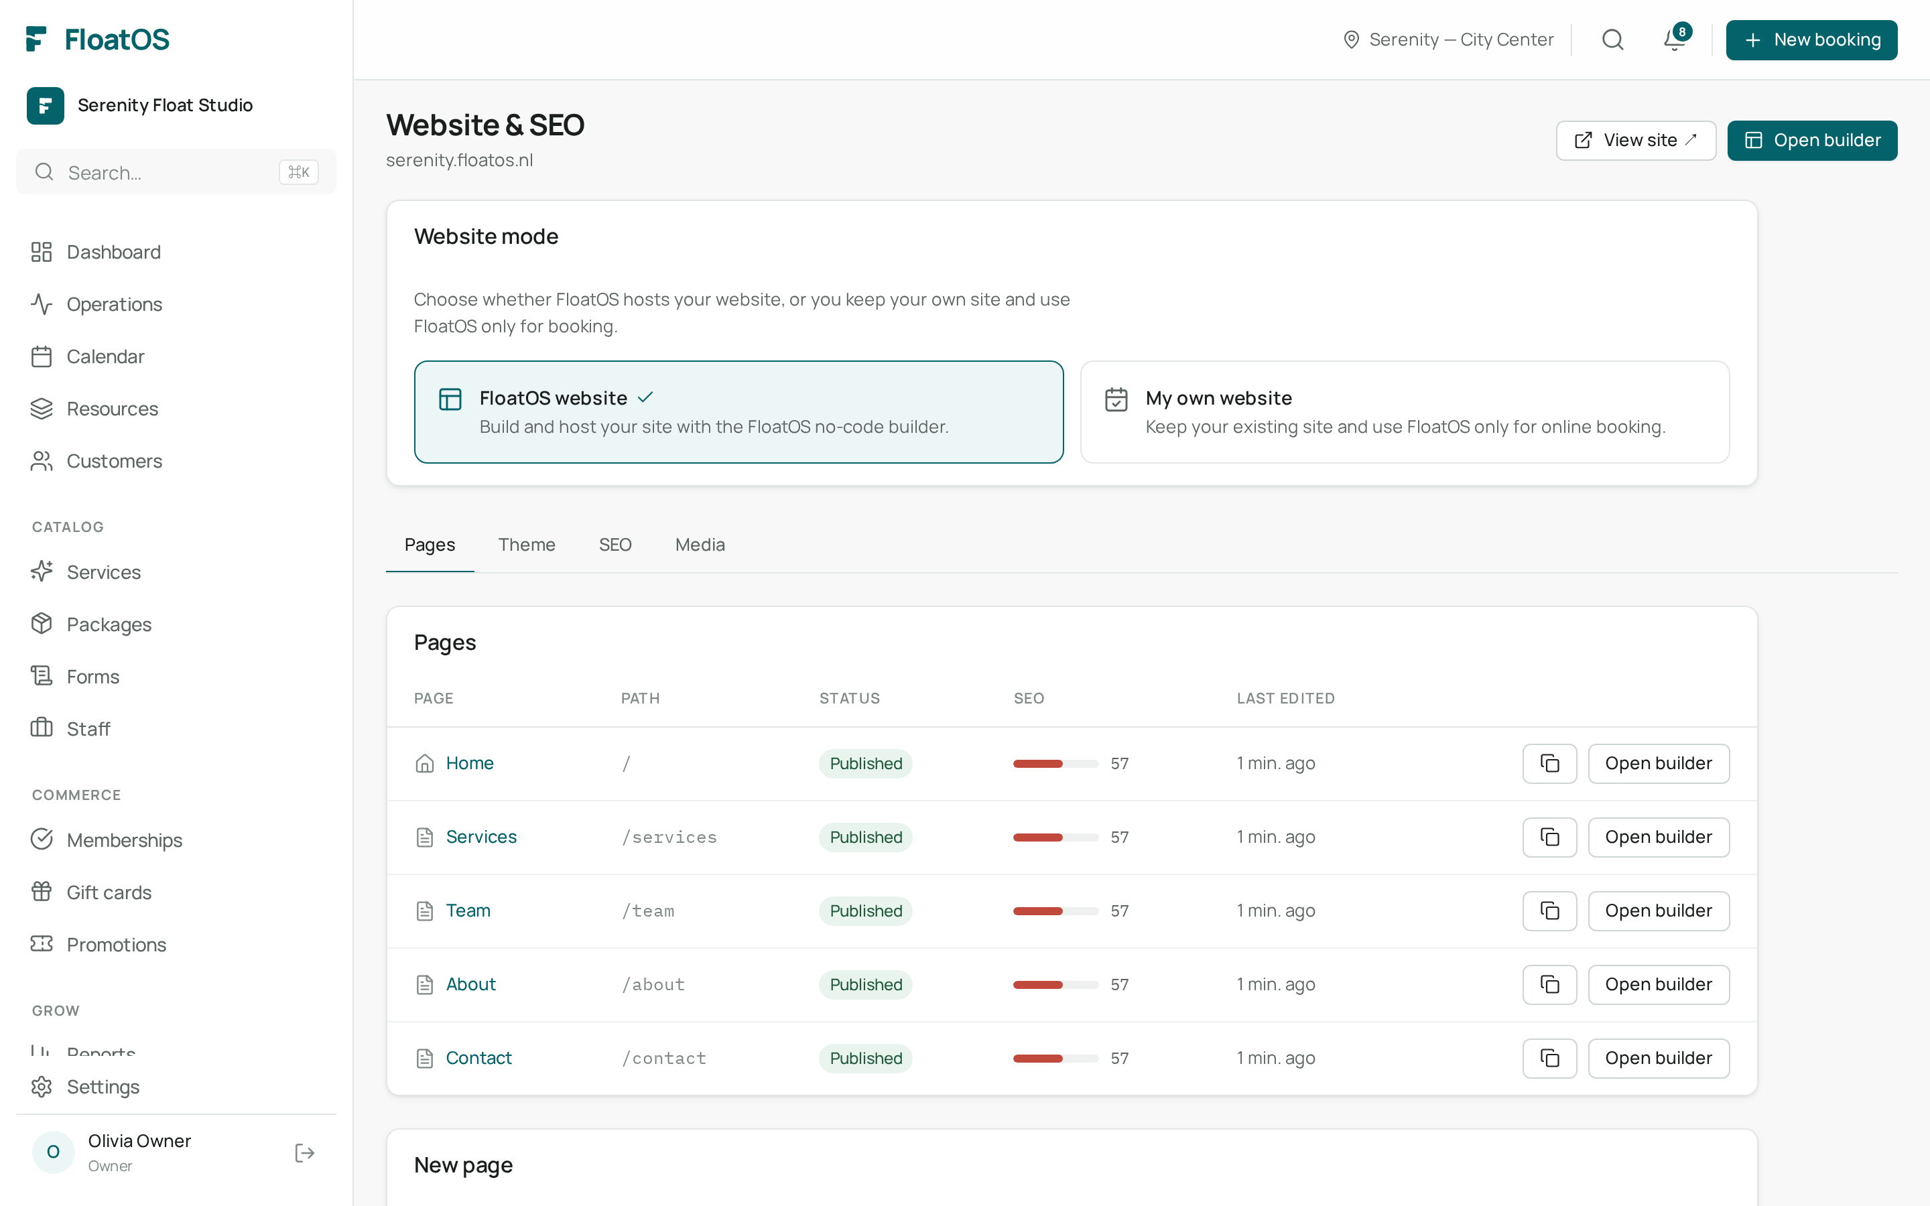
Task: Click the Promotions ticket icon
Action: pyautogui.click(x=42, y=945)
